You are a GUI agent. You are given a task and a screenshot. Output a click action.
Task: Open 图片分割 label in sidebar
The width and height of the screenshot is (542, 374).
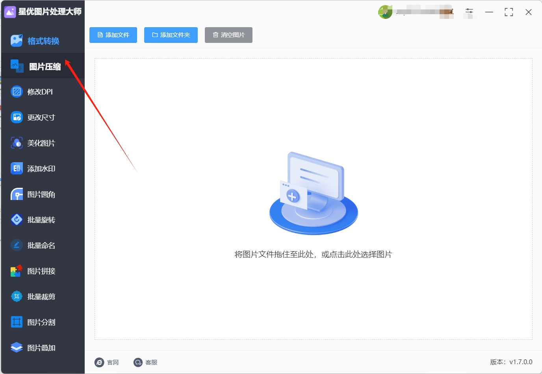41,322
